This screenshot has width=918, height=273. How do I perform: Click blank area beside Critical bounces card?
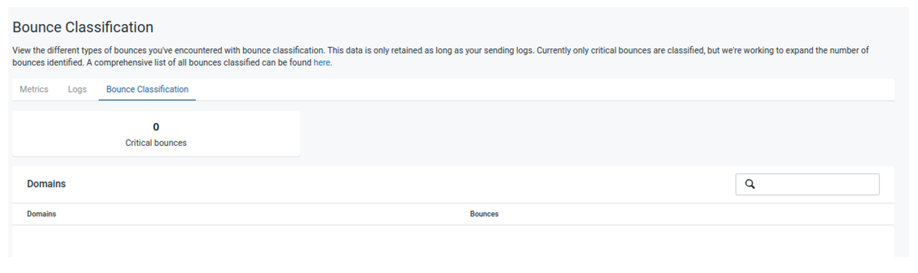click(597, 134)
